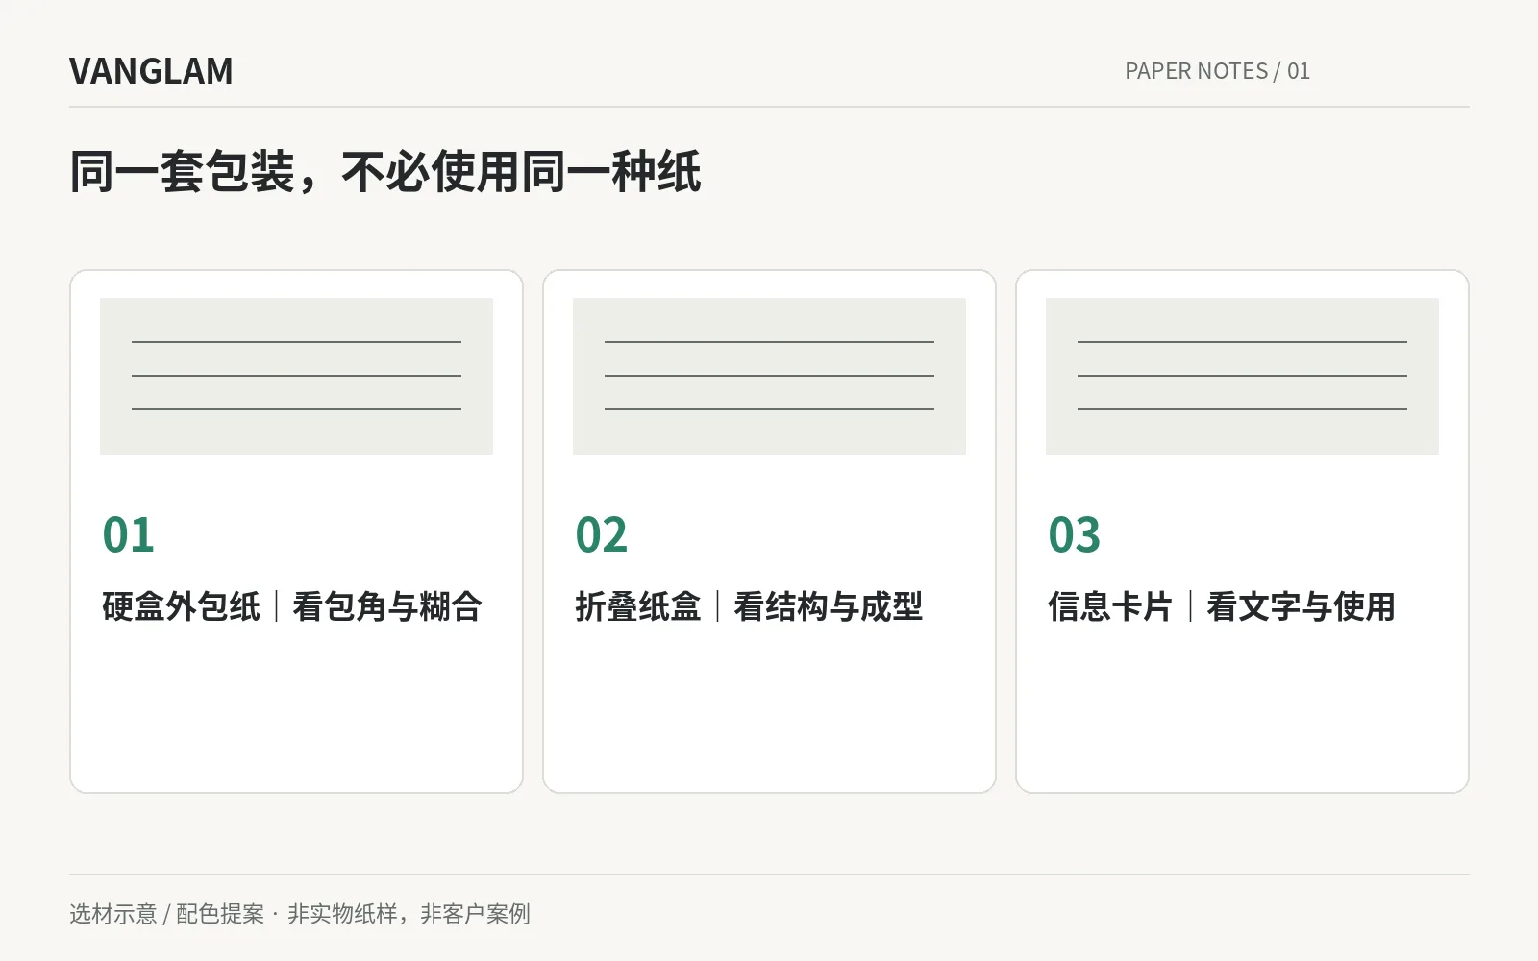Click the footer disclaimer 非实物纸样，非客户案例
Image resolution: width=1538 pixels, height=961 pixels.
pos(409,914)
